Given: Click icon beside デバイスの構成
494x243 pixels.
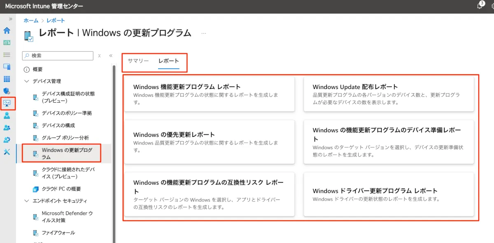Looking at the screenshot, I should [x=36, y=125].
